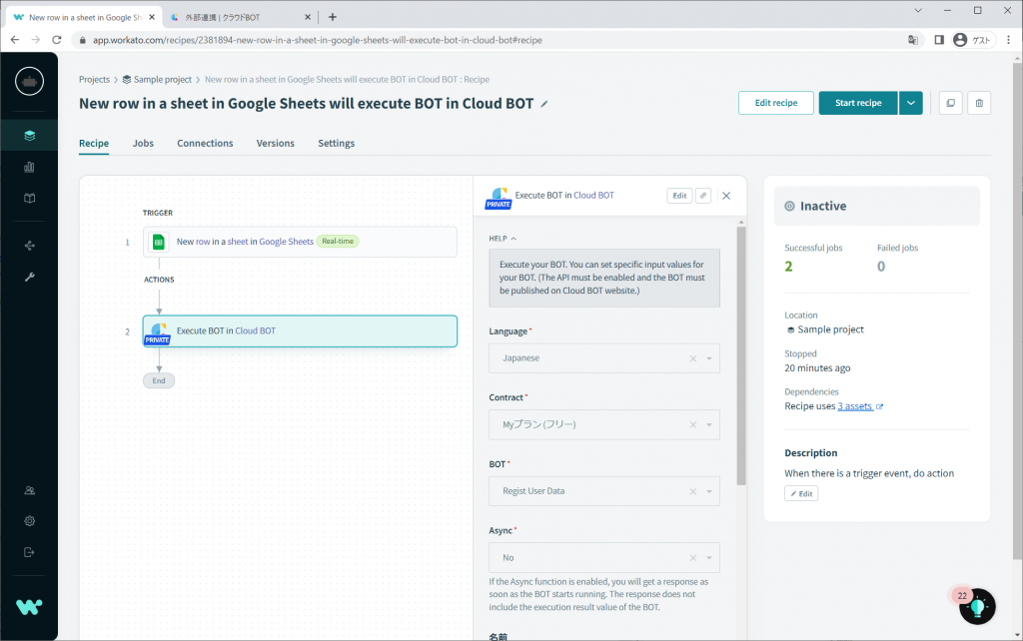Click the Google Sheets trigger icon
Image resolution: width=1023 pixels, height=641 pixels.
(x=159, y=242)
